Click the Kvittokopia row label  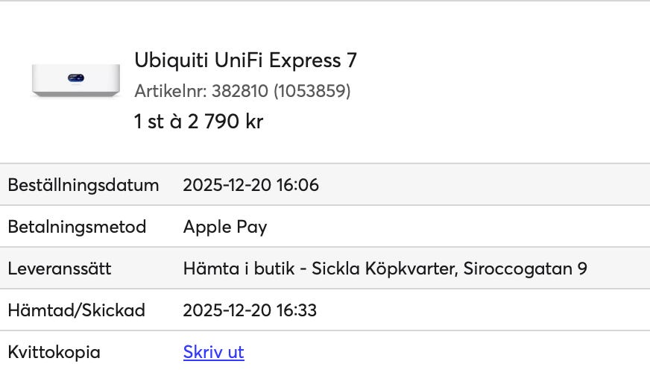(54, 352)
